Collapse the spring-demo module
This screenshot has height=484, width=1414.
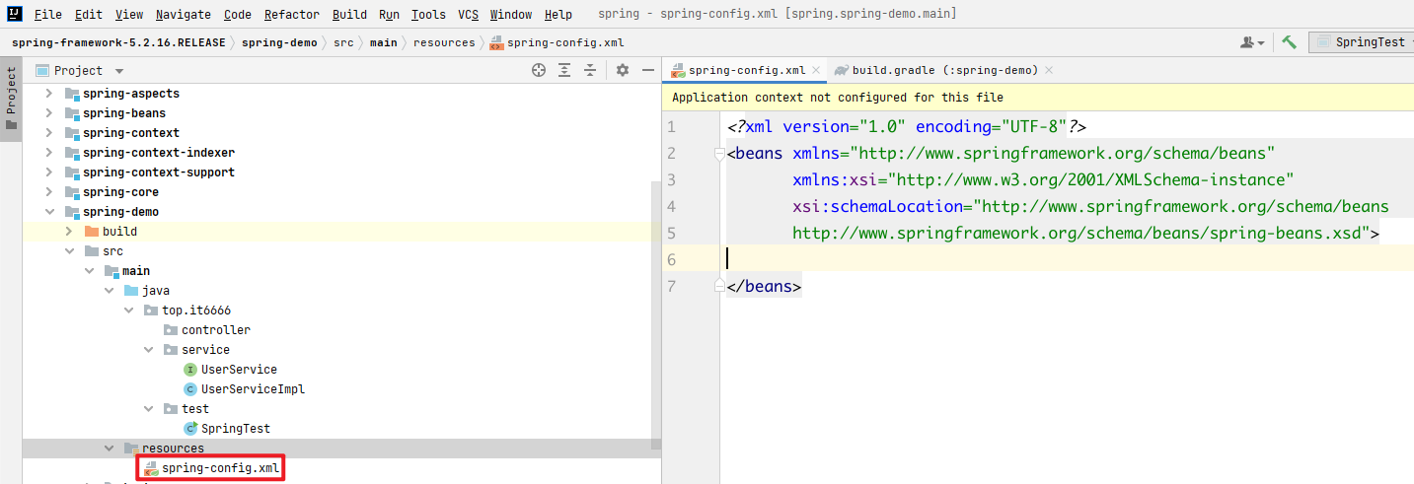pos(50,212)
